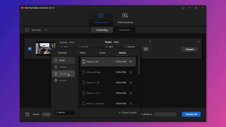
Task: Open the hamburger menu in title bar
Action: [x=183, y=8]
